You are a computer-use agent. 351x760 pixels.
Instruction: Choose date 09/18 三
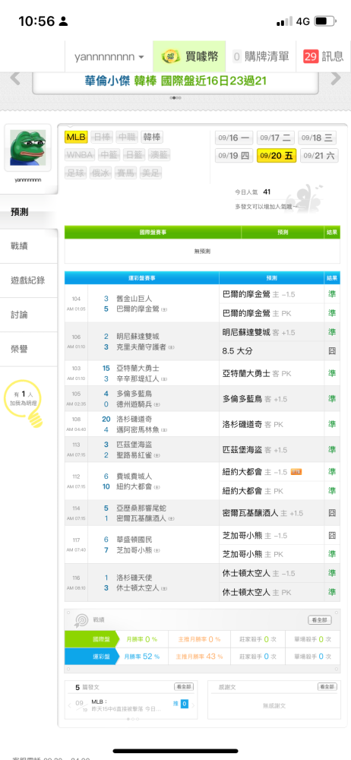tap(318, 138)
